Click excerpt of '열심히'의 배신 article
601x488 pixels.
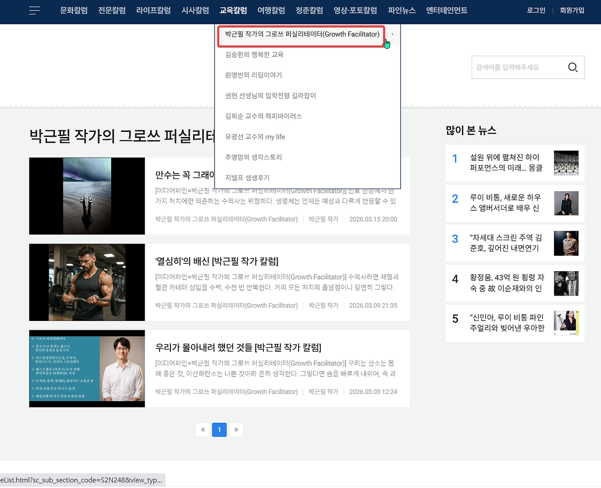pos(277,282)
